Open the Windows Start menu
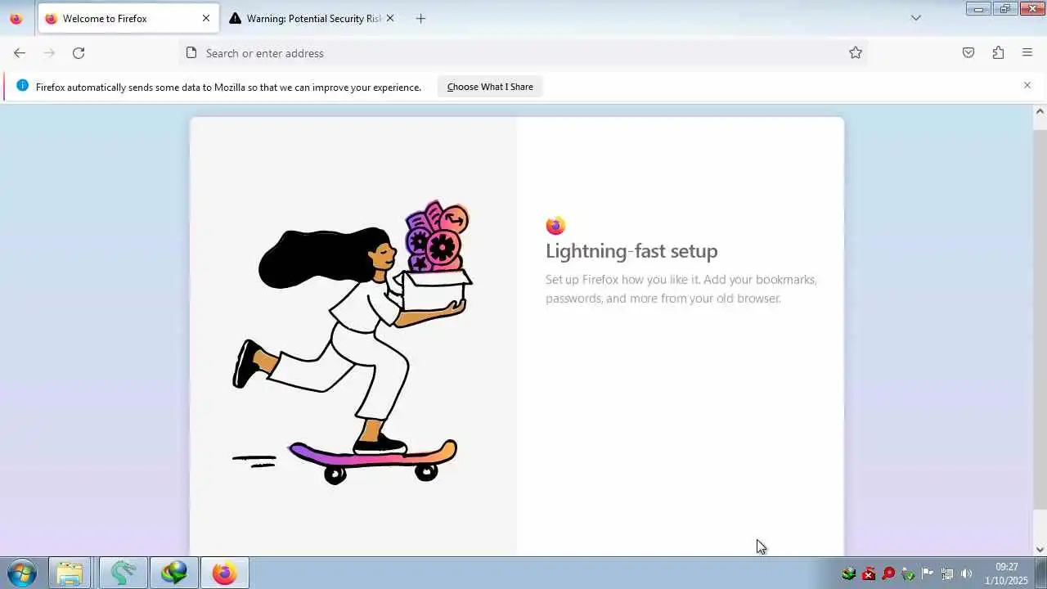 (21, 573)
